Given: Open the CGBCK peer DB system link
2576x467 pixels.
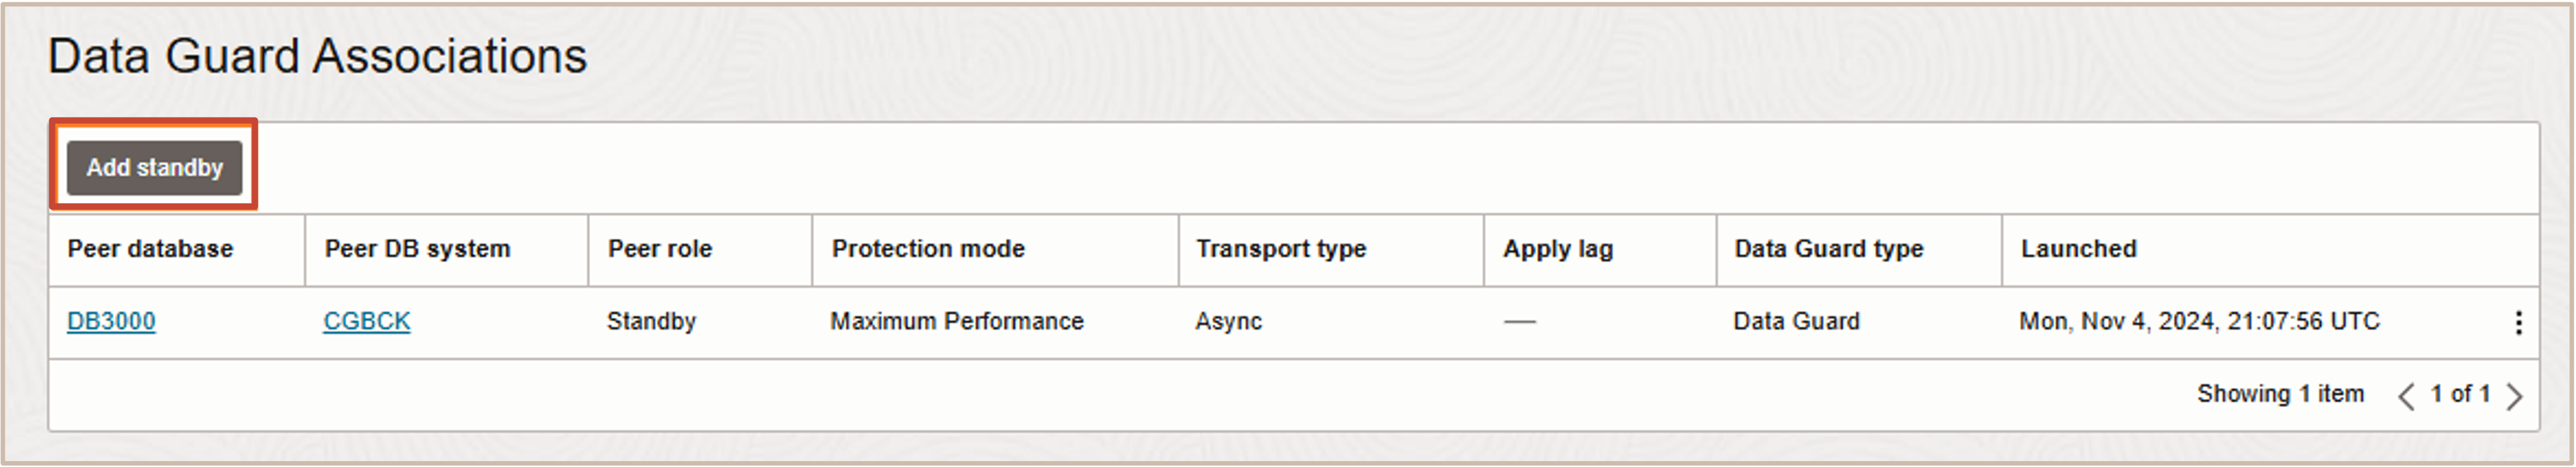Looking at the screenshot, I should click(x=366, y=321).
